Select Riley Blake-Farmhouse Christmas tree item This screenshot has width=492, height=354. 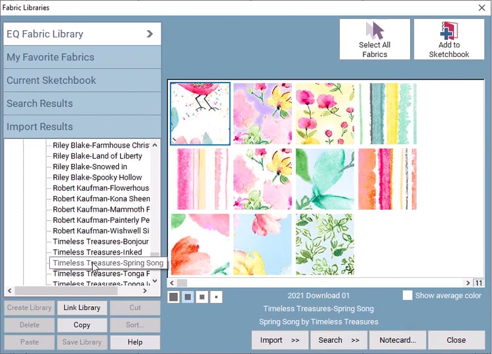tap(101, 145)
